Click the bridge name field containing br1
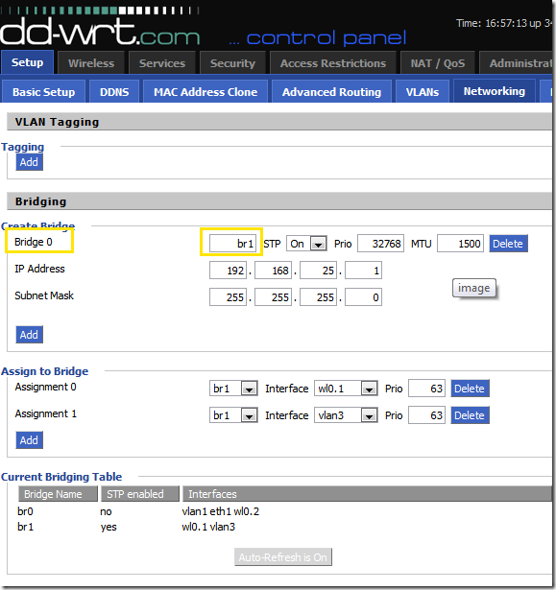This screenshot has width=556, height=590. click(x=232, y=244)
